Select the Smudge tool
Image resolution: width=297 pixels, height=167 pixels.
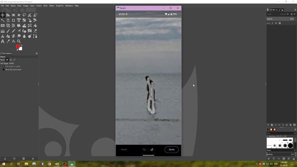[x=19, y=36]
